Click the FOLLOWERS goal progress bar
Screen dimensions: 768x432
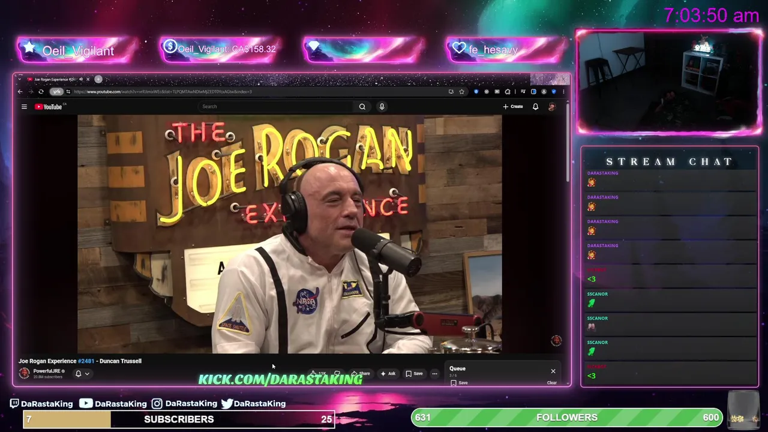pos(567,418)
